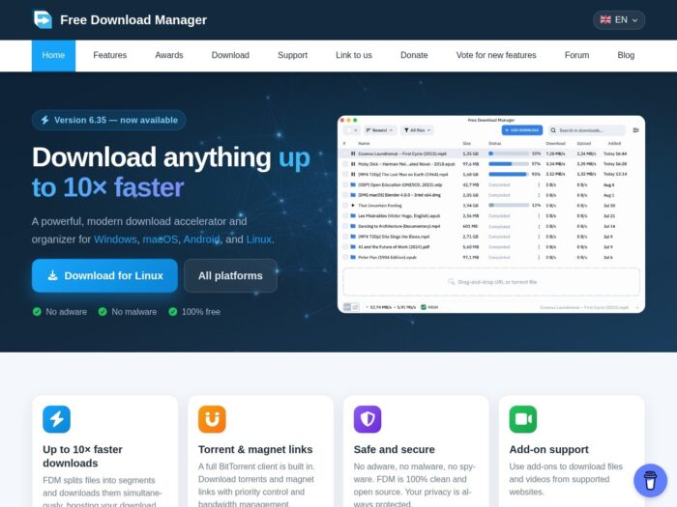Open the Vote for new features tab
The height and width of the screenshot is (507, 677).
(x=496, y=56)
